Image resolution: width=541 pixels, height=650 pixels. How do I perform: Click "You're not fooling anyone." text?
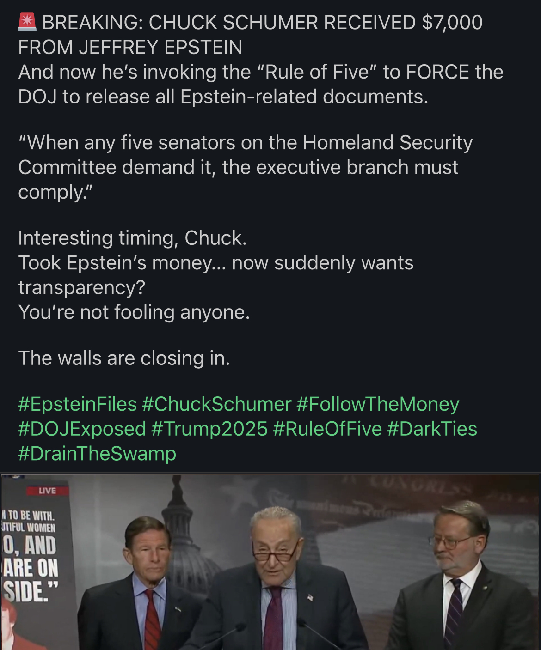coord(134,312)
